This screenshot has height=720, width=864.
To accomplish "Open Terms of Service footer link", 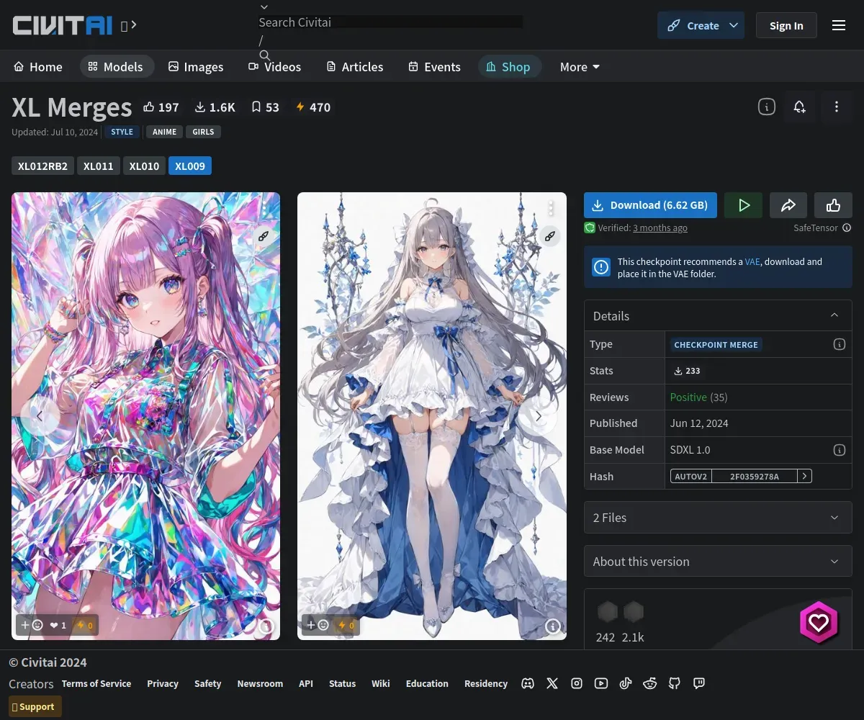I will tap(96, 683).
